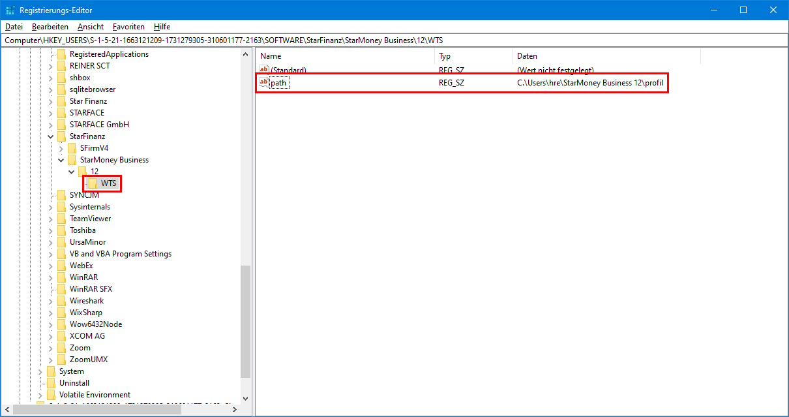Click REG_SZ type of the path value
789x417 pixels.
(452, 83)
